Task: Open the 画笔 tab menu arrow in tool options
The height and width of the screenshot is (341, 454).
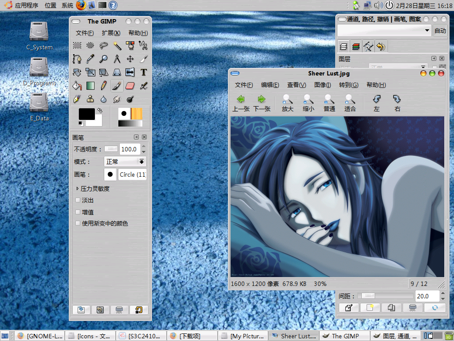Action: click(137, 137)
